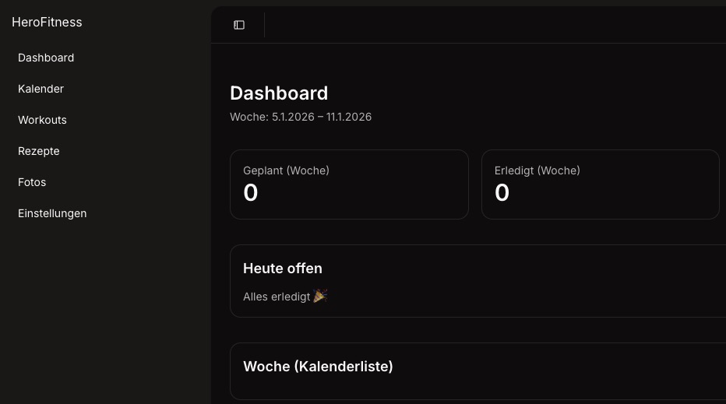Toggle the sidebar collapse icon

pos(239,25)
